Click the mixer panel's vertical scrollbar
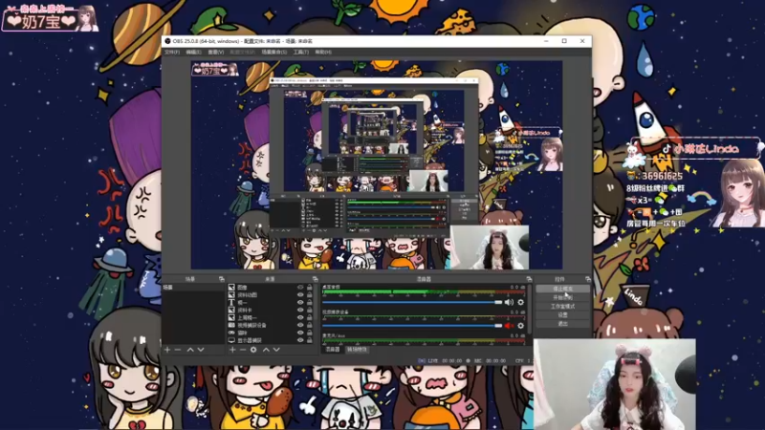 click(x=530, y=310)
